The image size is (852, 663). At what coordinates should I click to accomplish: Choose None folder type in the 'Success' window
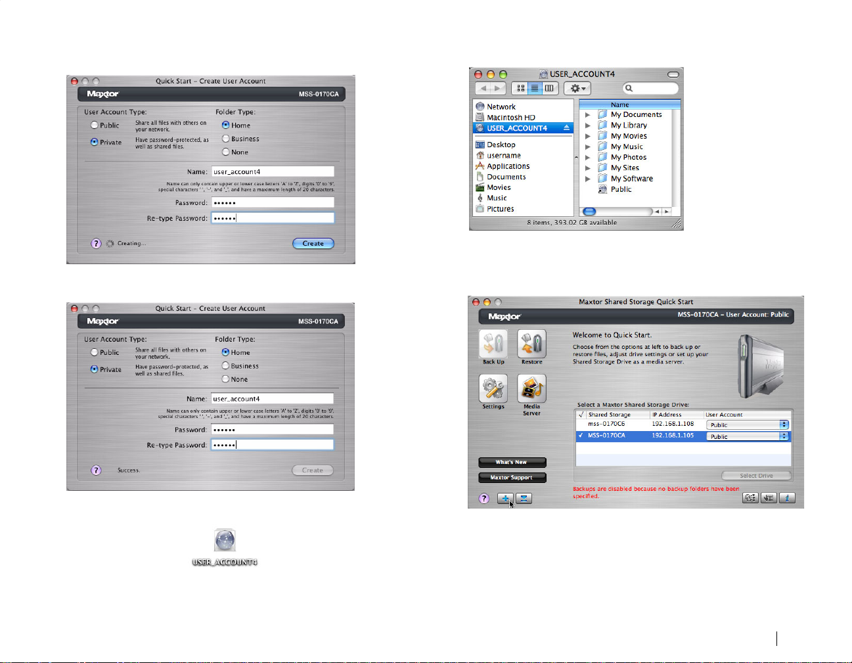[225, 379]
